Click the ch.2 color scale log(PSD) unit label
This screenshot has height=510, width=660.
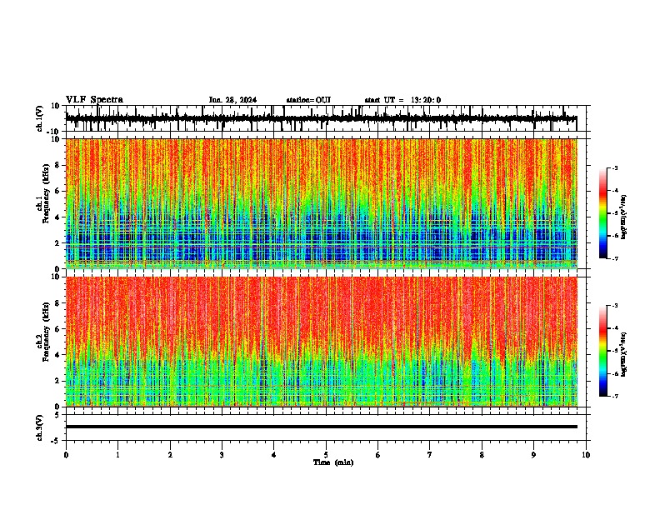(x=624, y=354)
